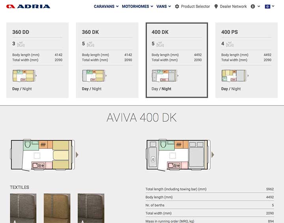The width and height of the screenshot is (284, 223).
Task: Click the 360 DD body length value 4142
Action: tap(58, 55)
